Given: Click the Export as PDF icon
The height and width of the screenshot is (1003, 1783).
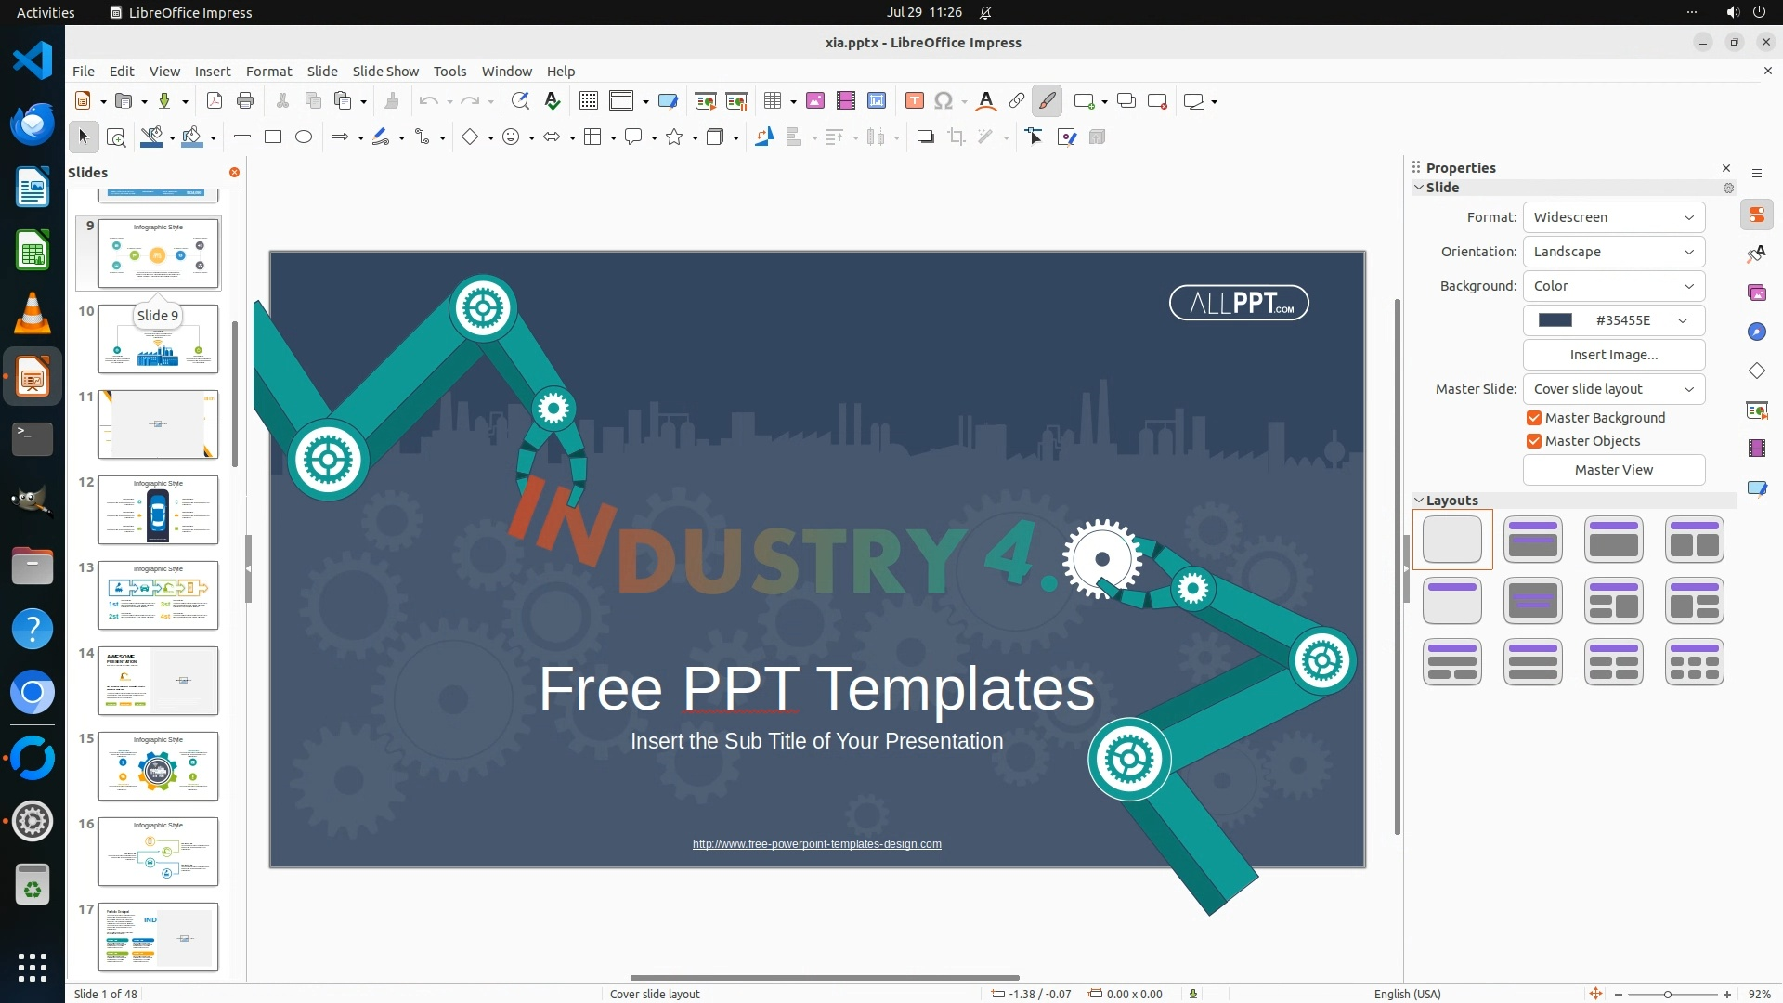Looking at the screenshot, I should (215, 101).
